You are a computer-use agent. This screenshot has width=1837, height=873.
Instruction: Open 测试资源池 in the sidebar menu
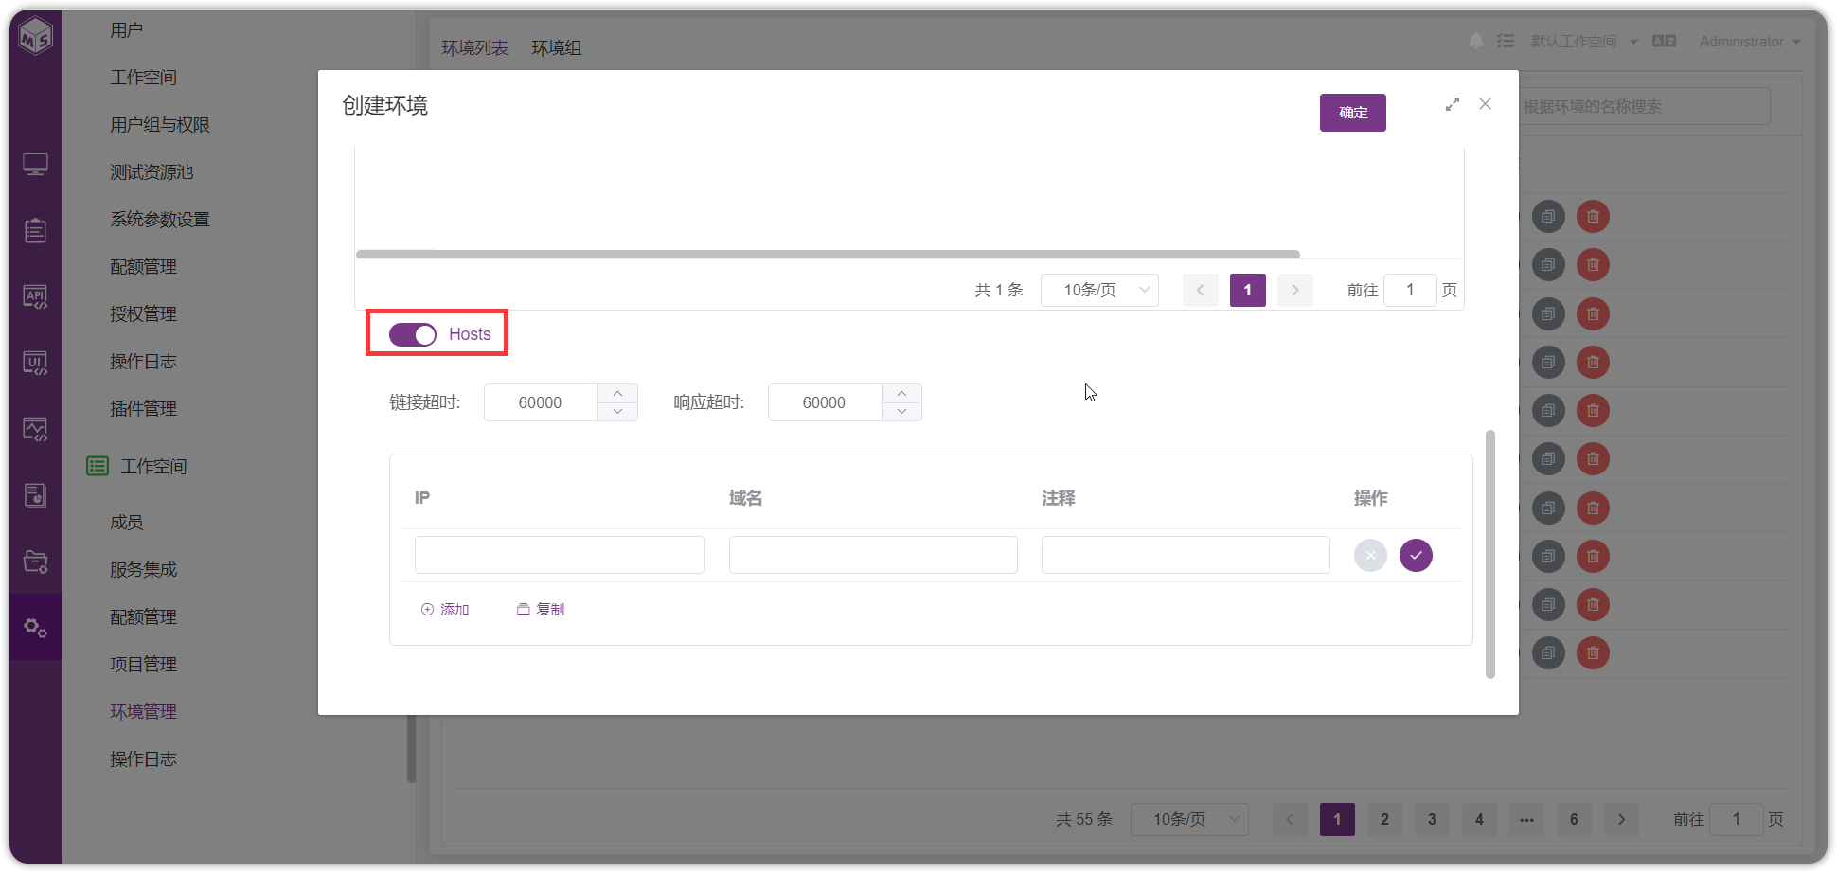[x=152, y=172]
